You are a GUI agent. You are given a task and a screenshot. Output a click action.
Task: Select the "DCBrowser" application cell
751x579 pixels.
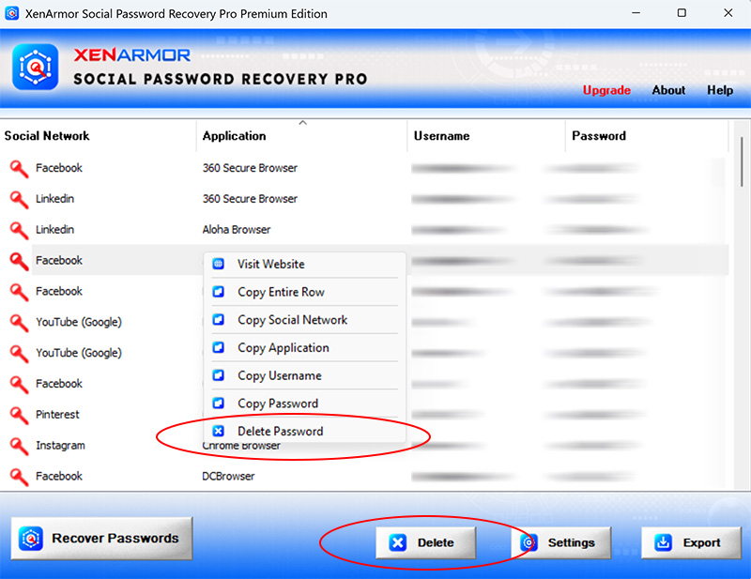coord(228,477)
